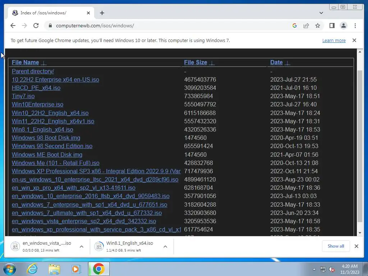Viewport: 368px width, 276px height.
Task: Click en_windows_vista_enterprise_sp2 iso link in listing
Action: pos(84,221)
